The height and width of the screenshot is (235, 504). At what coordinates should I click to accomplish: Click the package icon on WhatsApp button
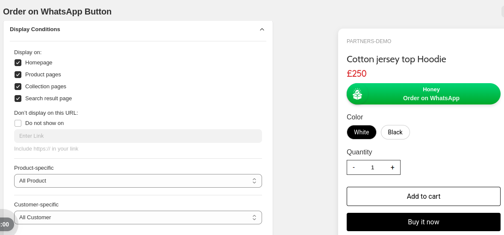click(x=357, y=94)
